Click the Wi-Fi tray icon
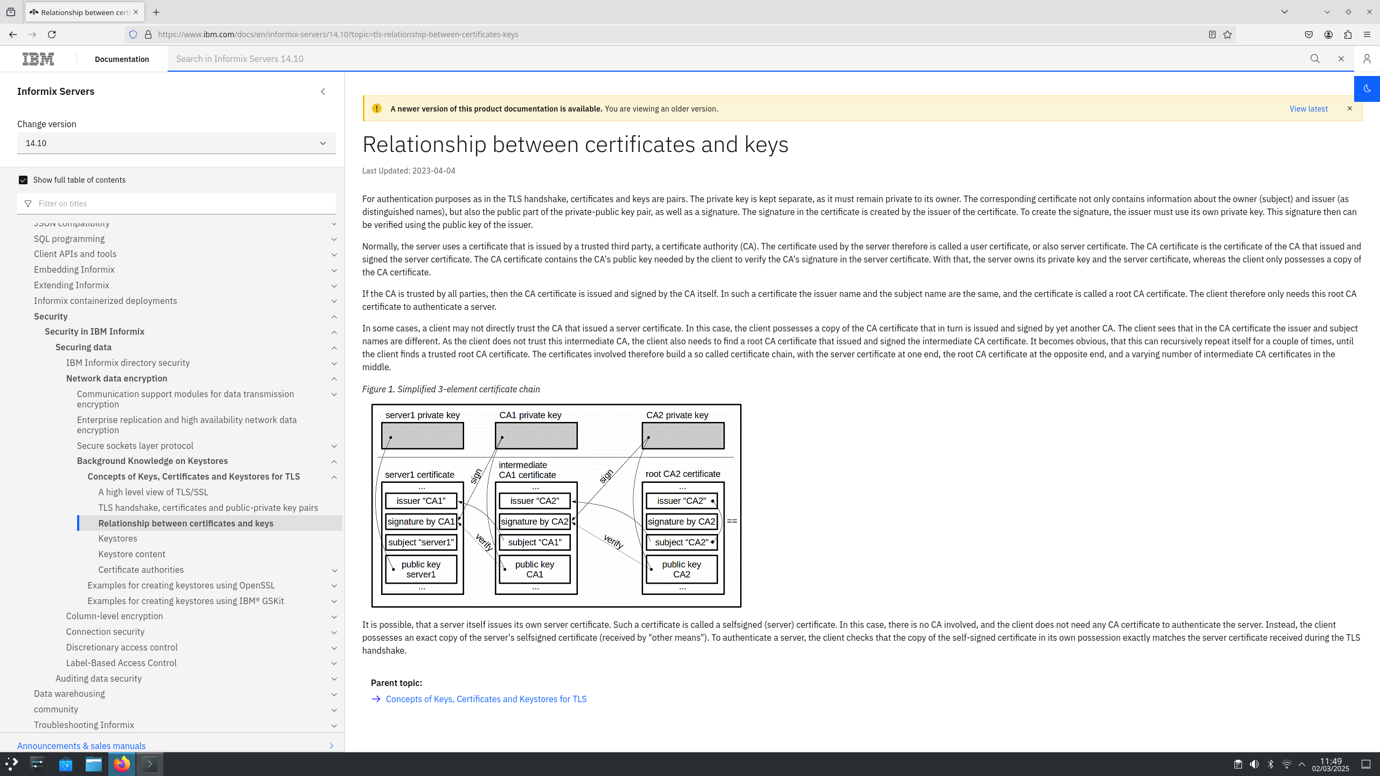This screenshot has height=776, width=1380. pos(1287,764)
